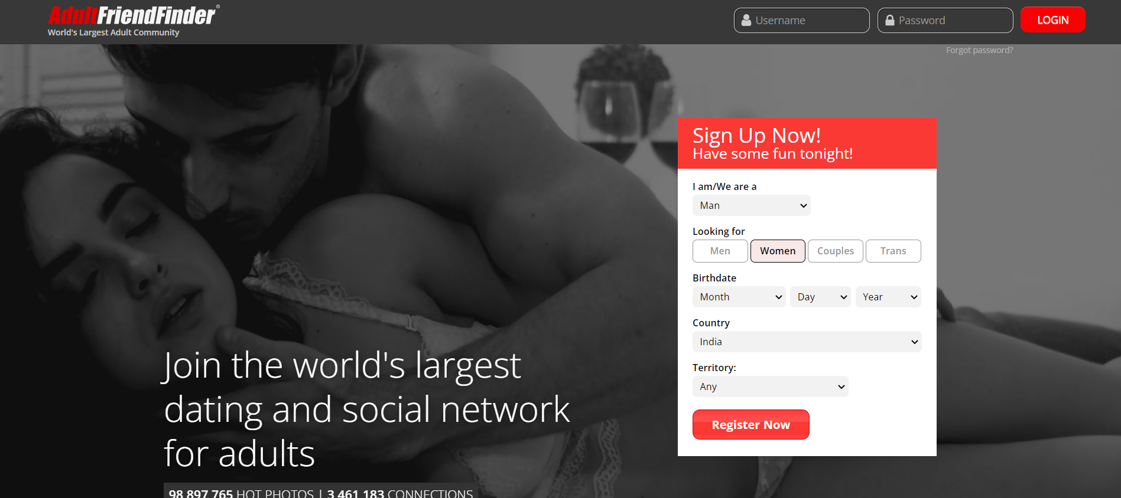
Task: Focus the Username input field
Action: (801, 20)
